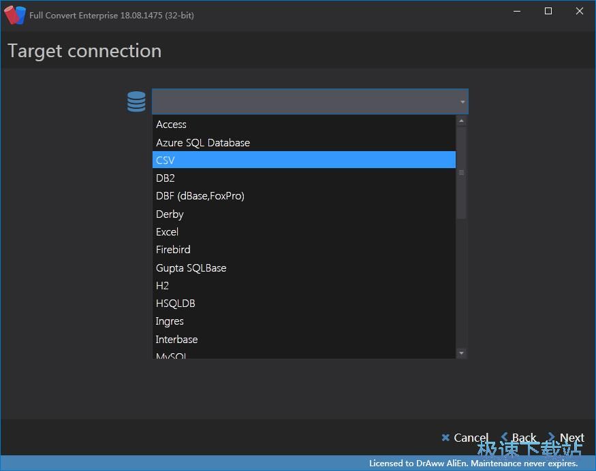Click the blue database stack icon

(136, 101)
